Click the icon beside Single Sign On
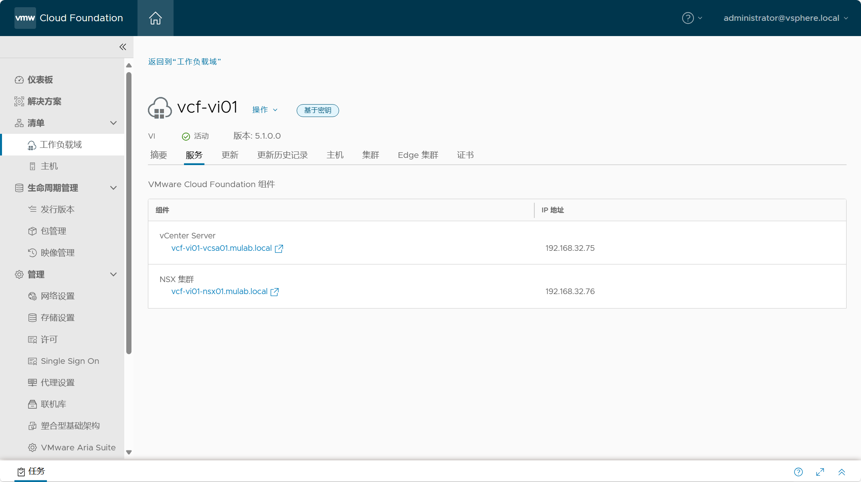Image resolution: width=861 pixels, height=482 pixels. tap(32, 361)
